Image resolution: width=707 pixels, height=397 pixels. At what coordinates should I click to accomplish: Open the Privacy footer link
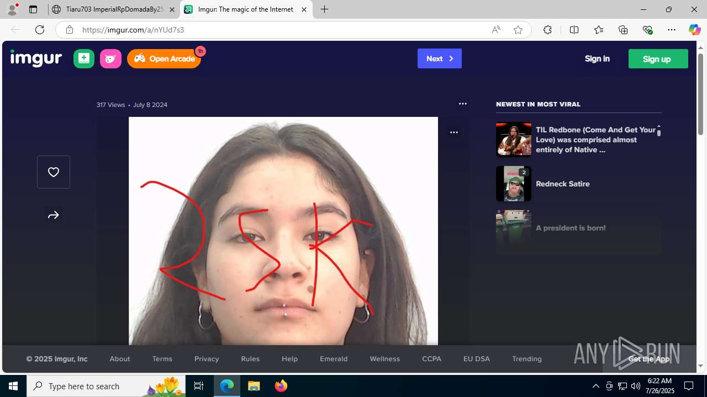[207, 358]
